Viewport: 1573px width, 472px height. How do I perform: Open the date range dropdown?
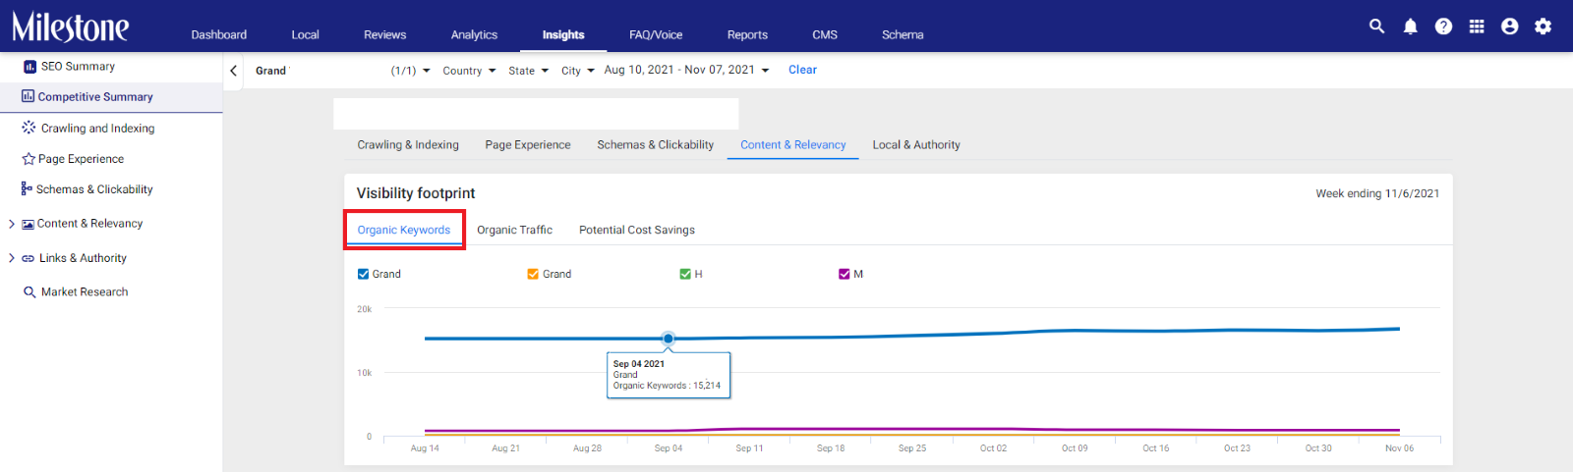point(686,70)
